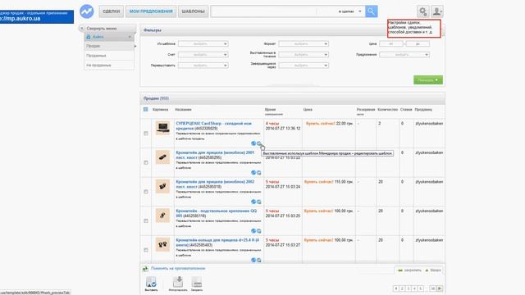Open the Кронштейн кольца d=25.4 thumbnail
This screenshot has width=525, height=295.
pyautogui.click(x=162, y=244)
